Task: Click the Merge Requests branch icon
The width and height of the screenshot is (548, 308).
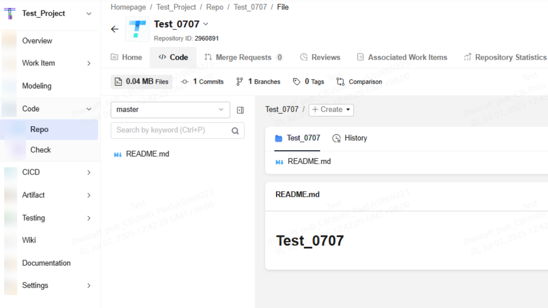Action: click(208, 57)
